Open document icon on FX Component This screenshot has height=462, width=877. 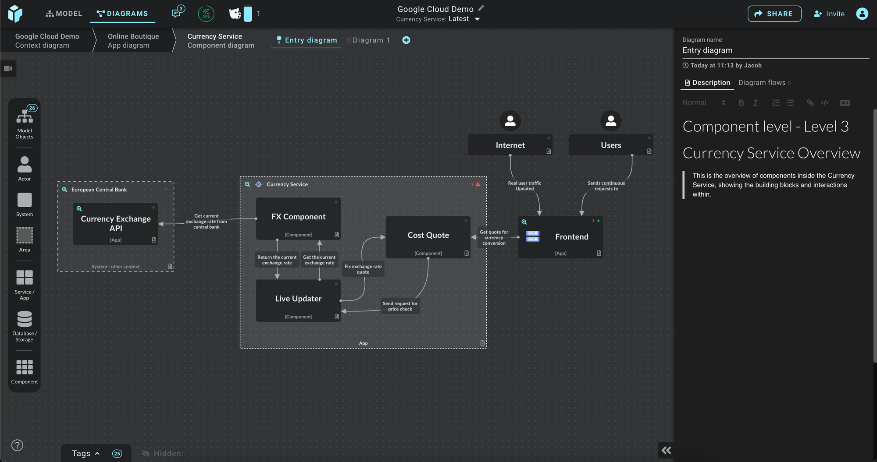(x=337, y=235)
